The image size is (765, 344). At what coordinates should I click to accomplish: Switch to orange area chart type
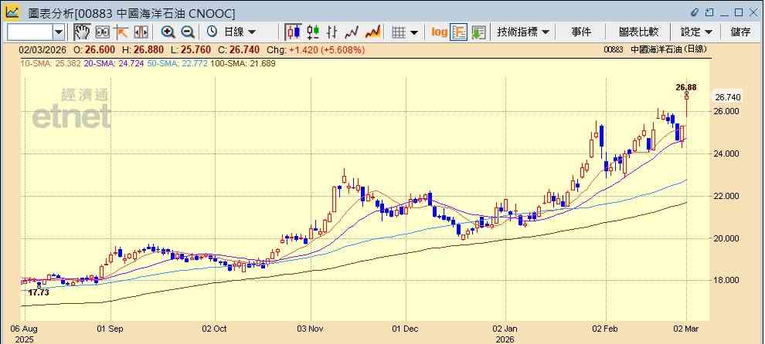[372, 32]
